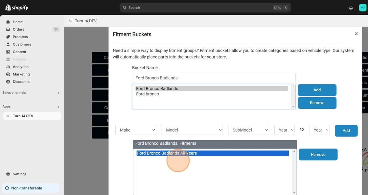The image size is (368, 195).
Task: Open the notifications bell
Action: [x=351, y=8]
